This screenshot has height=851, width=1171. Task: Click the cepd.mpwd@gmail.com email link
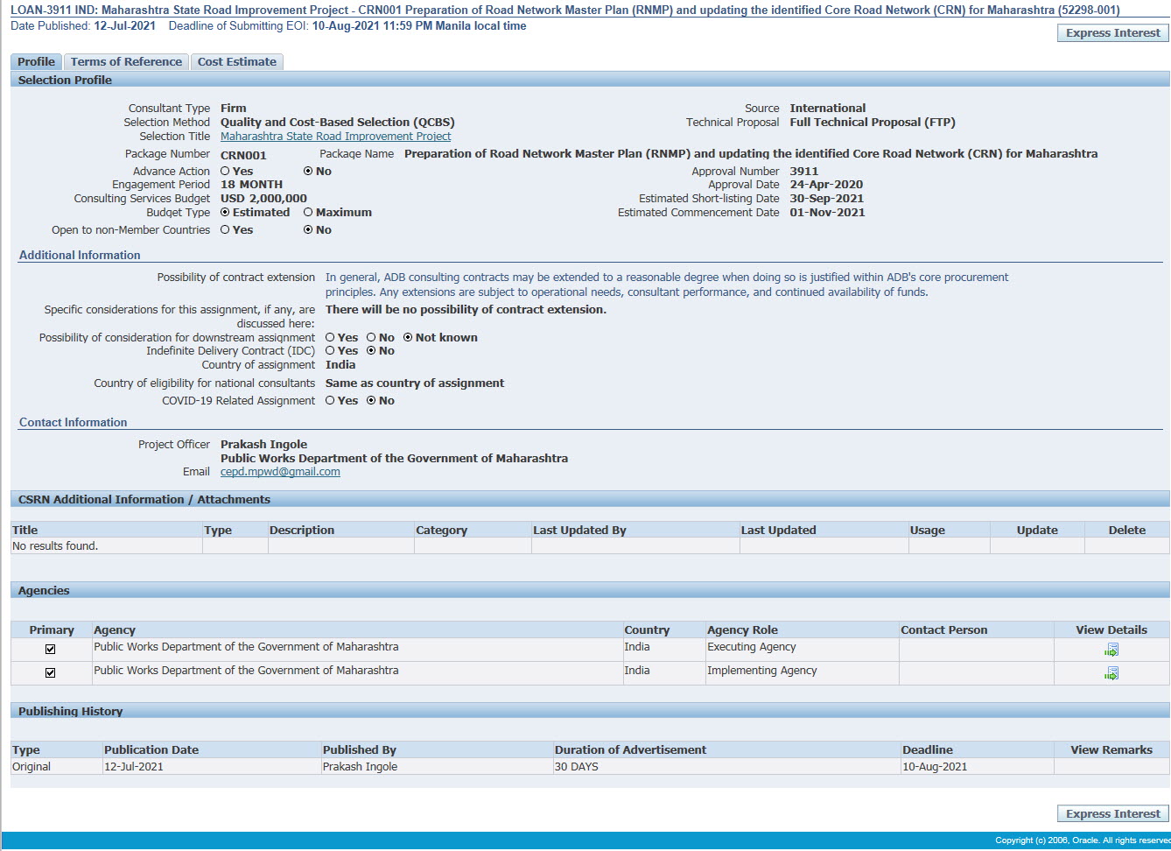click(x=280, y=472)
